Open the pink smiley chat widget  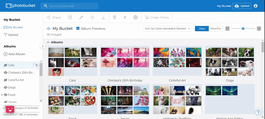click(x=10, y=109)
